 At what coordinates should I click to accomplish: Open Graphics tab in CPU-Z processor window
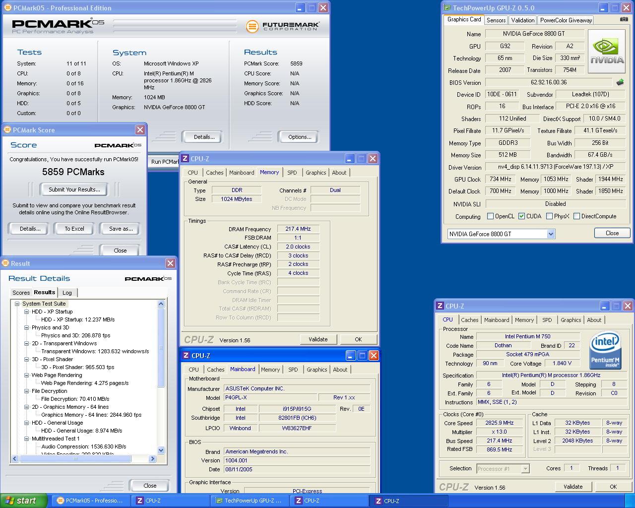(571, 320)
